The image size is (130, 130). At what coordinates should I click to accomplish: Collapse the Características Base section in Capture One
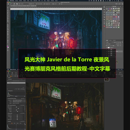pyautogui.click(x=7, y=99)
